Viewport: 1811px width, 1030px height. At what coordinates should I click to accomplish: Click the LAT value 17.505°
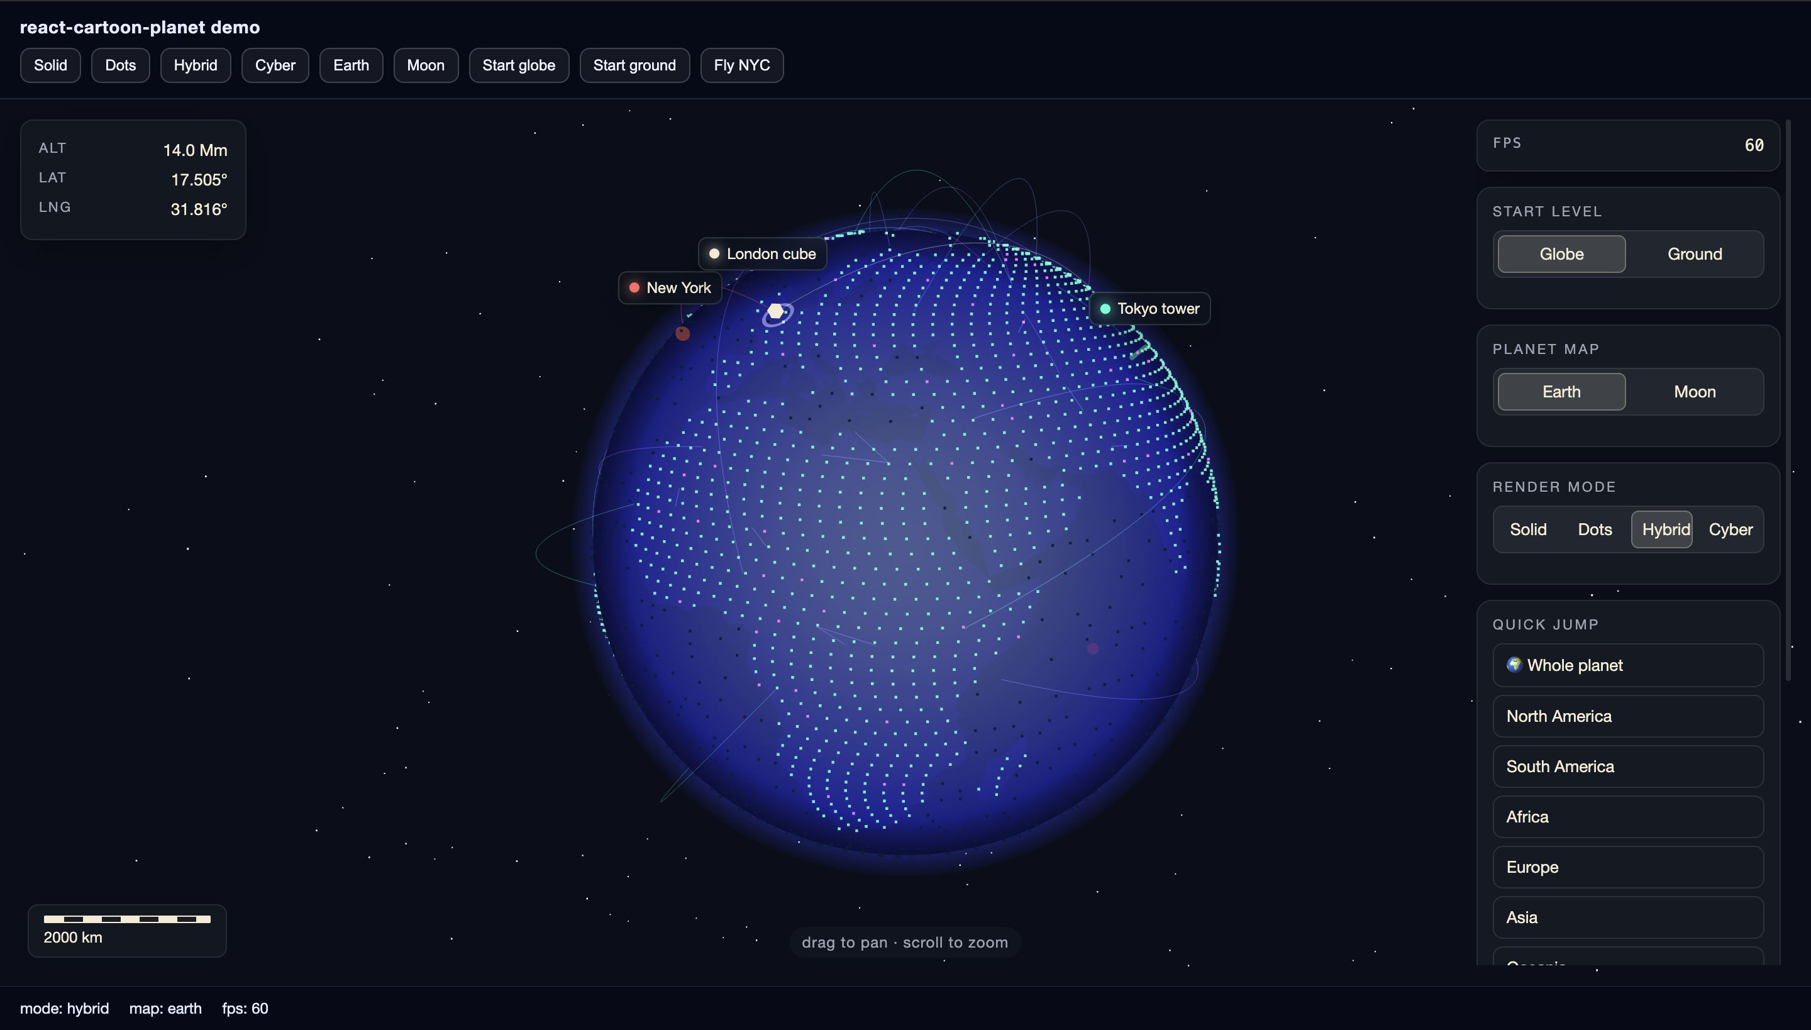(199, 180)
